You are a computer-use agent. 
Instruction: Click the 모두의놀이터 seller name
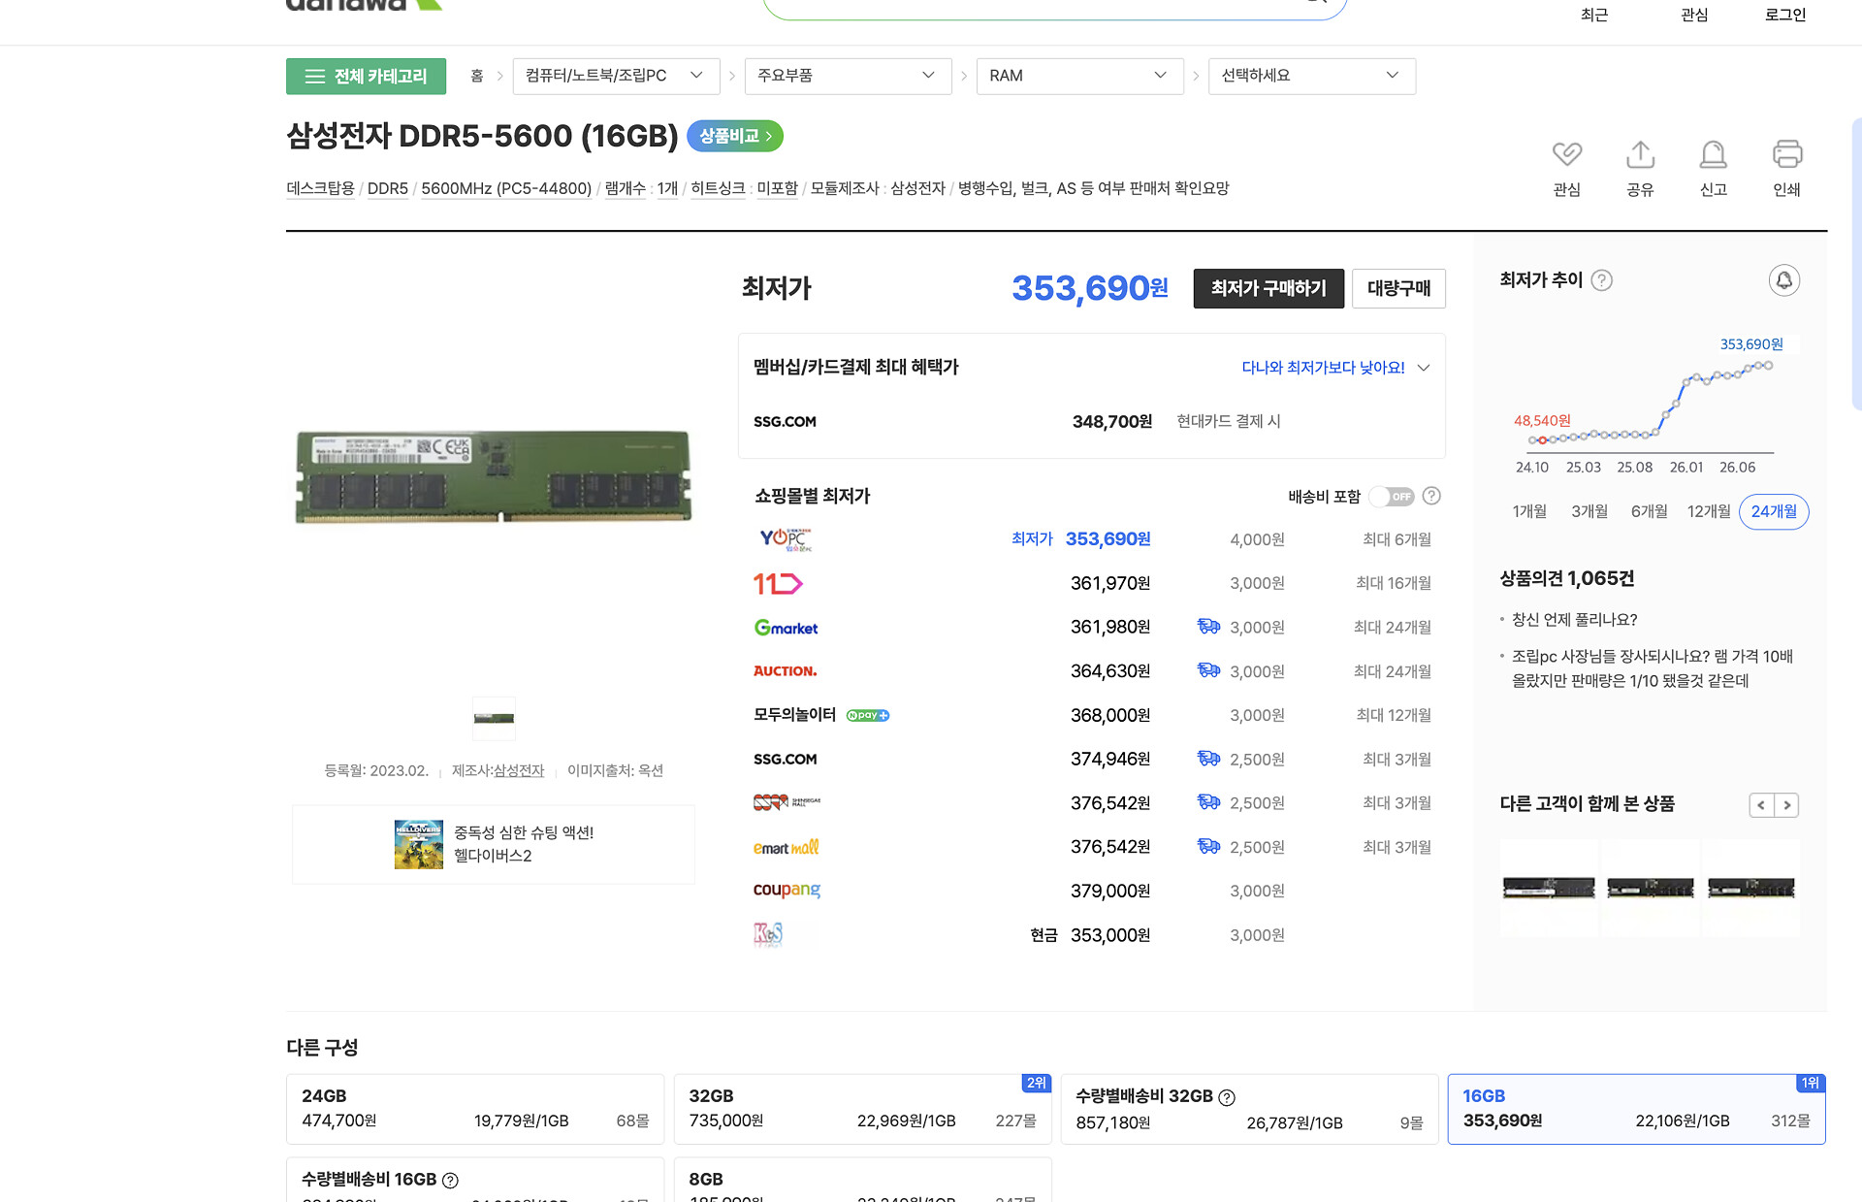tap(795, 715)
